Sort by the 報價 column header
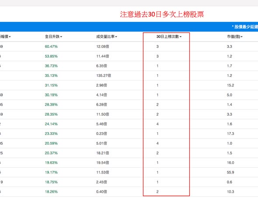Image resolution: width=258 pixels, height=198 pixels. (x=5, y=37)
